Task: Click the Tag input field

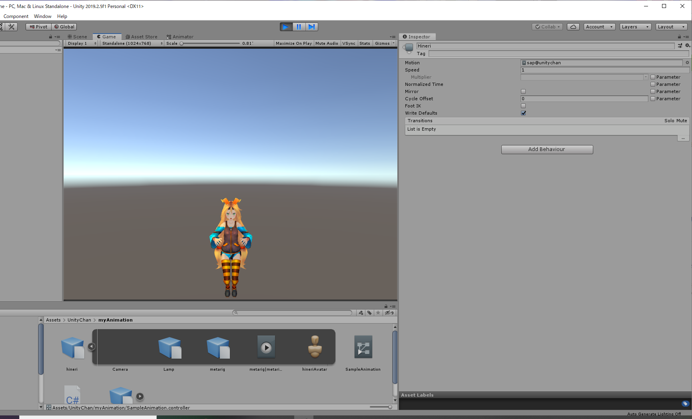Action: click(558, 54)
